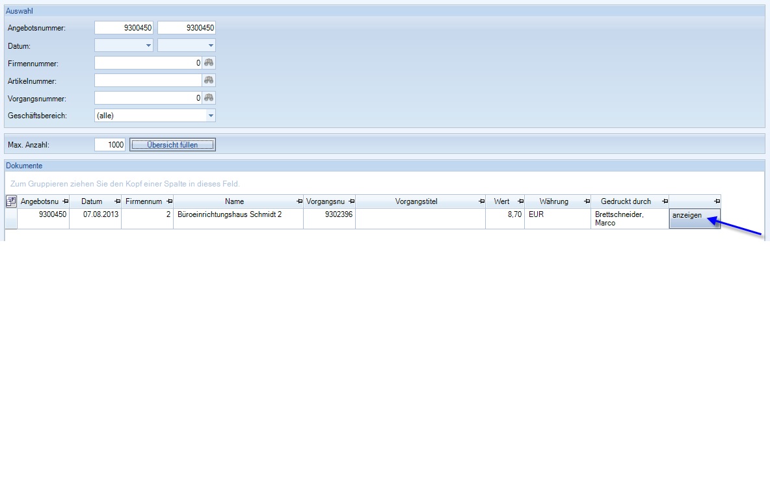The height and width of the screenshot is (499, 770).
Task: Expand the Geschäftsbereich dropdown
Action: [210, 116]
